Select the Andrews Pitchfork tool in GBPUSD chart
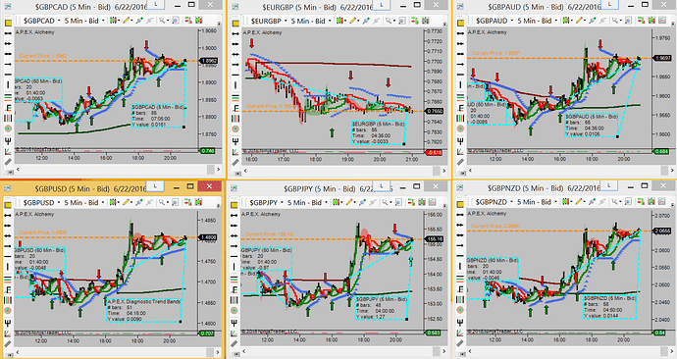Screen dimensions: 677x359 [7, 323]
